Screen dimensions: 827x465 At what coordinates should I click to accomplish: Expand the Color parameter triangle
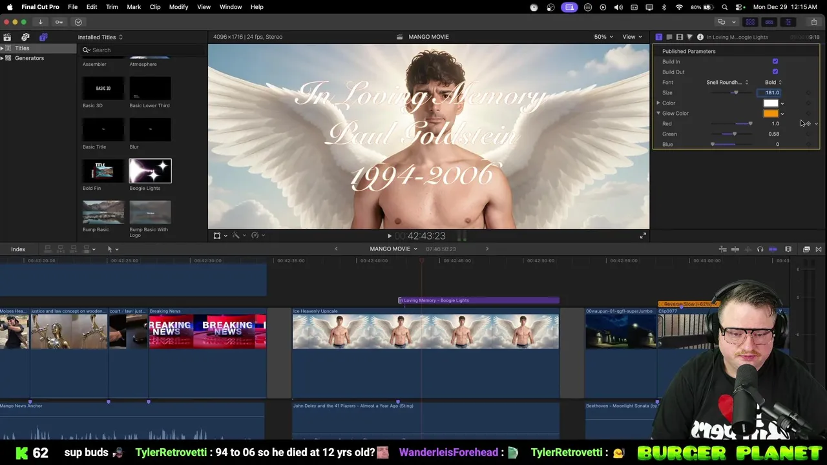(x=658, y=103)
